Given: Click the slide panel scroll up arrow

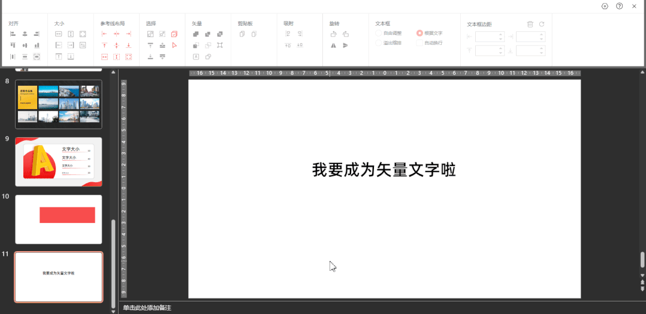Looking at the screenshot, I should coord(114,73).
